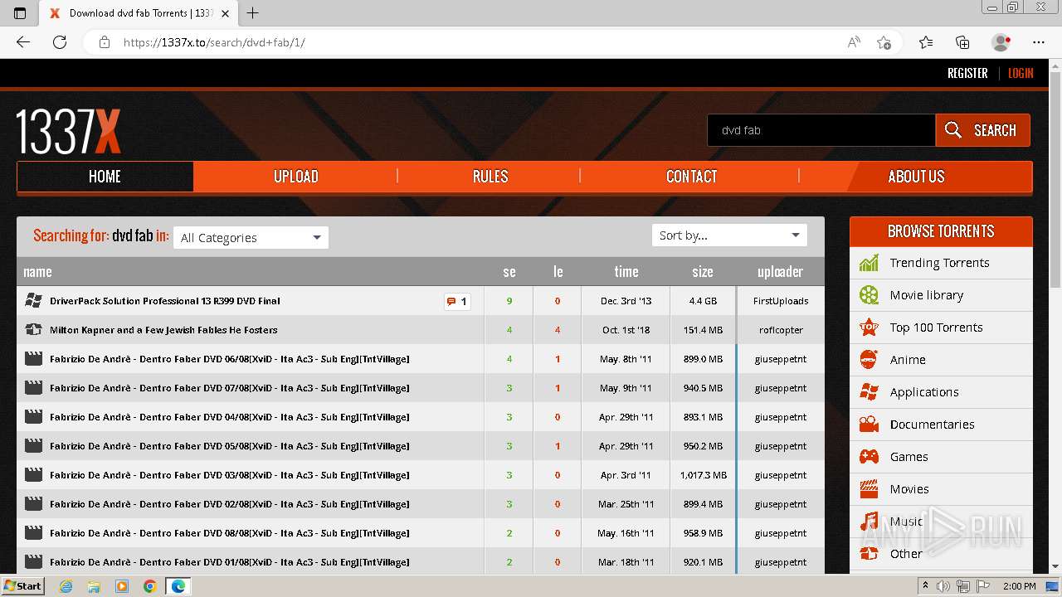This screenshot has width=1062, height=597.
Task: Open uploader FirstUploads profile
Action: tap(781, 301)
